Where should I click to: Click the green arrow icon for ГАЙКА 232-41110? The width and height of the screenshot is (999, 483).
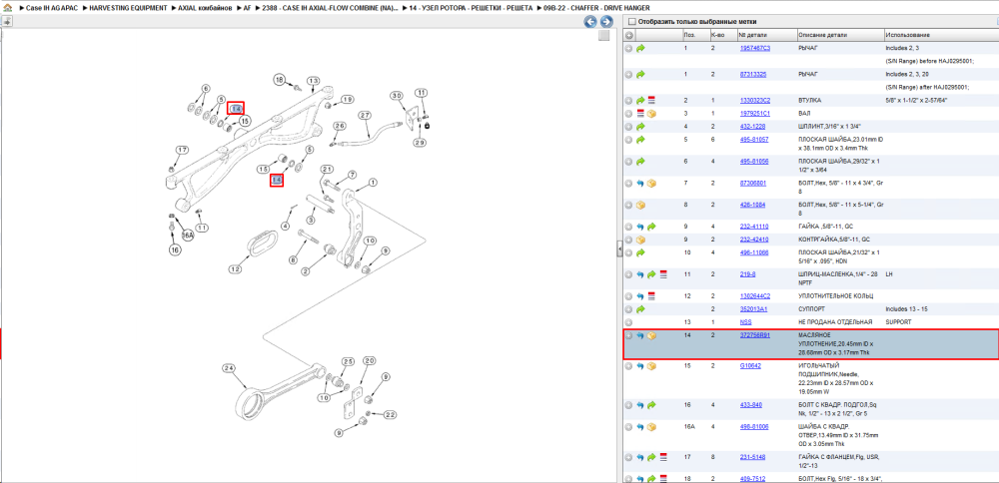(651, 227)
